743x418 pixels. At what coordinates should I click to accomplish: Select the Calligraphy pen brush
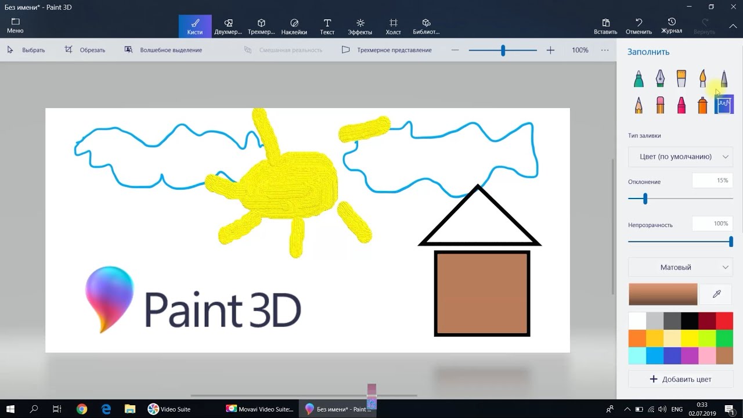(660, 78)
